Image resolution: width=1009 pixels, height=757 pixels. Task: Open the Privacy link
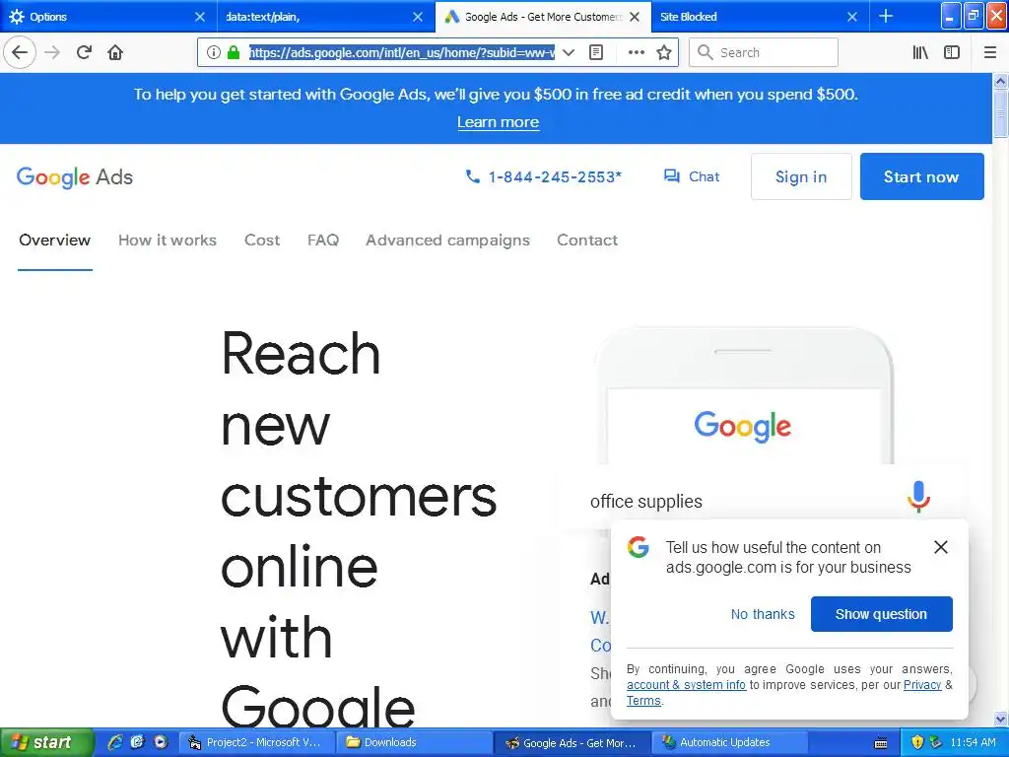922,685
